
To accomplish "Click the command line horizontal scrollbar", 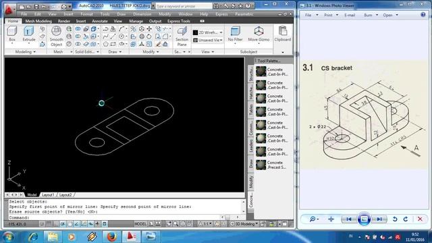I will [230, 217].
